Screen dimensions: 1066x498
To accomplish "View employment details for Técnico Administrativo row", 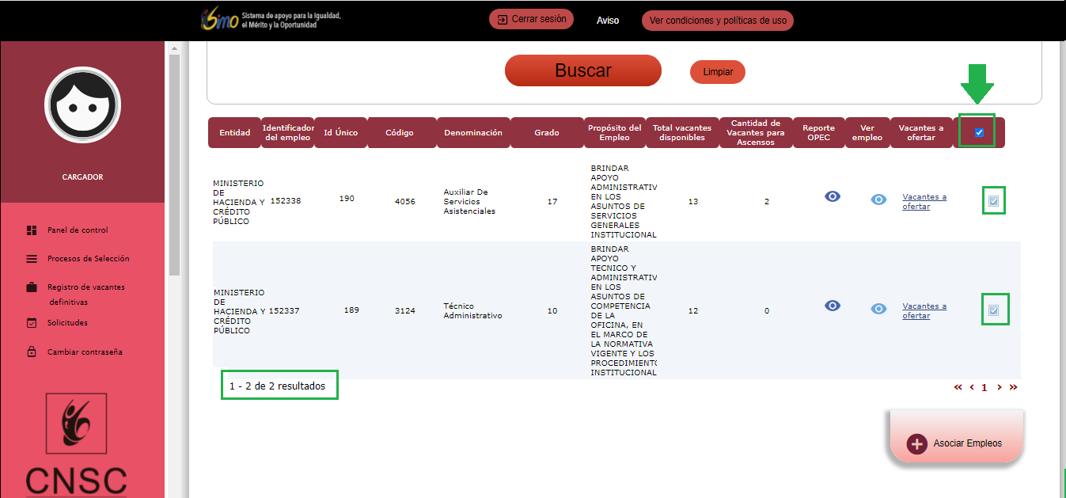I will (x=878, y=309).
